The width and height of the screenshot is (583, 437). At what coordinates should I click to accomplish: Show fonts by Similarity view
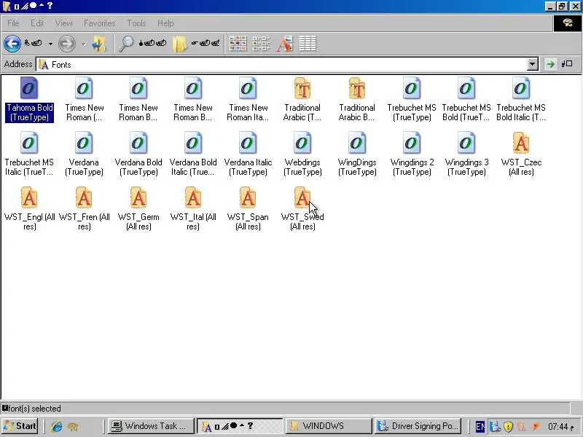click(285, 44)
